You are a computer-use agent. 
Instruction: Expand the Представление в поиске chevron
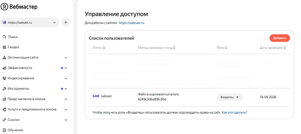(x=66, y=99)
